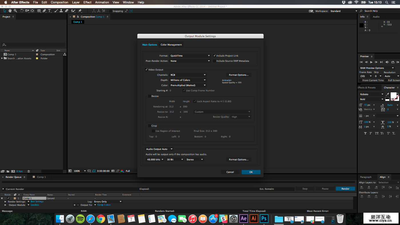Click the white fill color swatch
400x225 pixels.
[x=393, y=95]
